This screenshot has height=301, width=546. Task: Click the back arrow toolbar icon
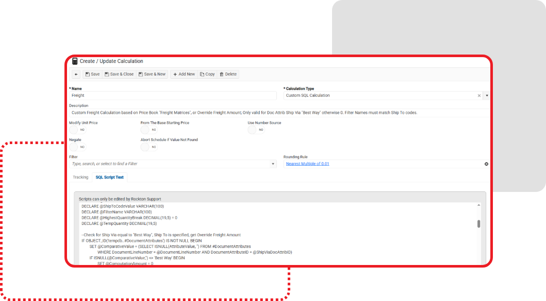pyautogui.click(x=76, y=74)
